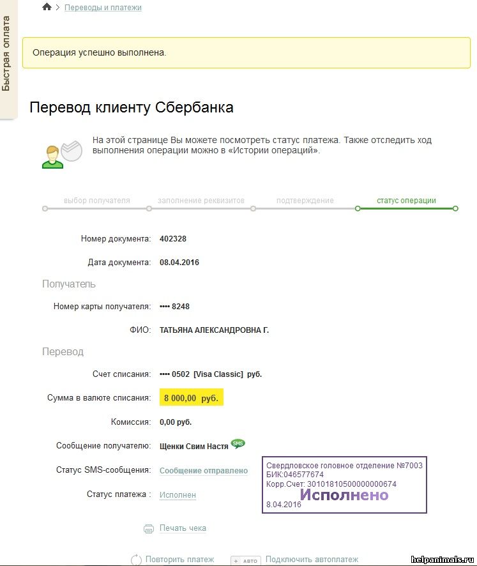Select the подтверждение step
This screenshot has width=477, height=566.
[x=305, y=201]
